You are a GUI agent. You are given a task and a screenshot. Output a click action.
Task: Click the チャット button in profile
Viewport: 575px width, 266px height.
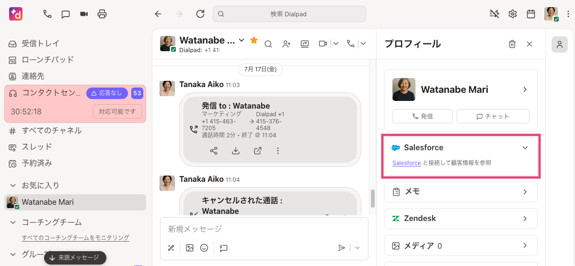click(493, 116)
